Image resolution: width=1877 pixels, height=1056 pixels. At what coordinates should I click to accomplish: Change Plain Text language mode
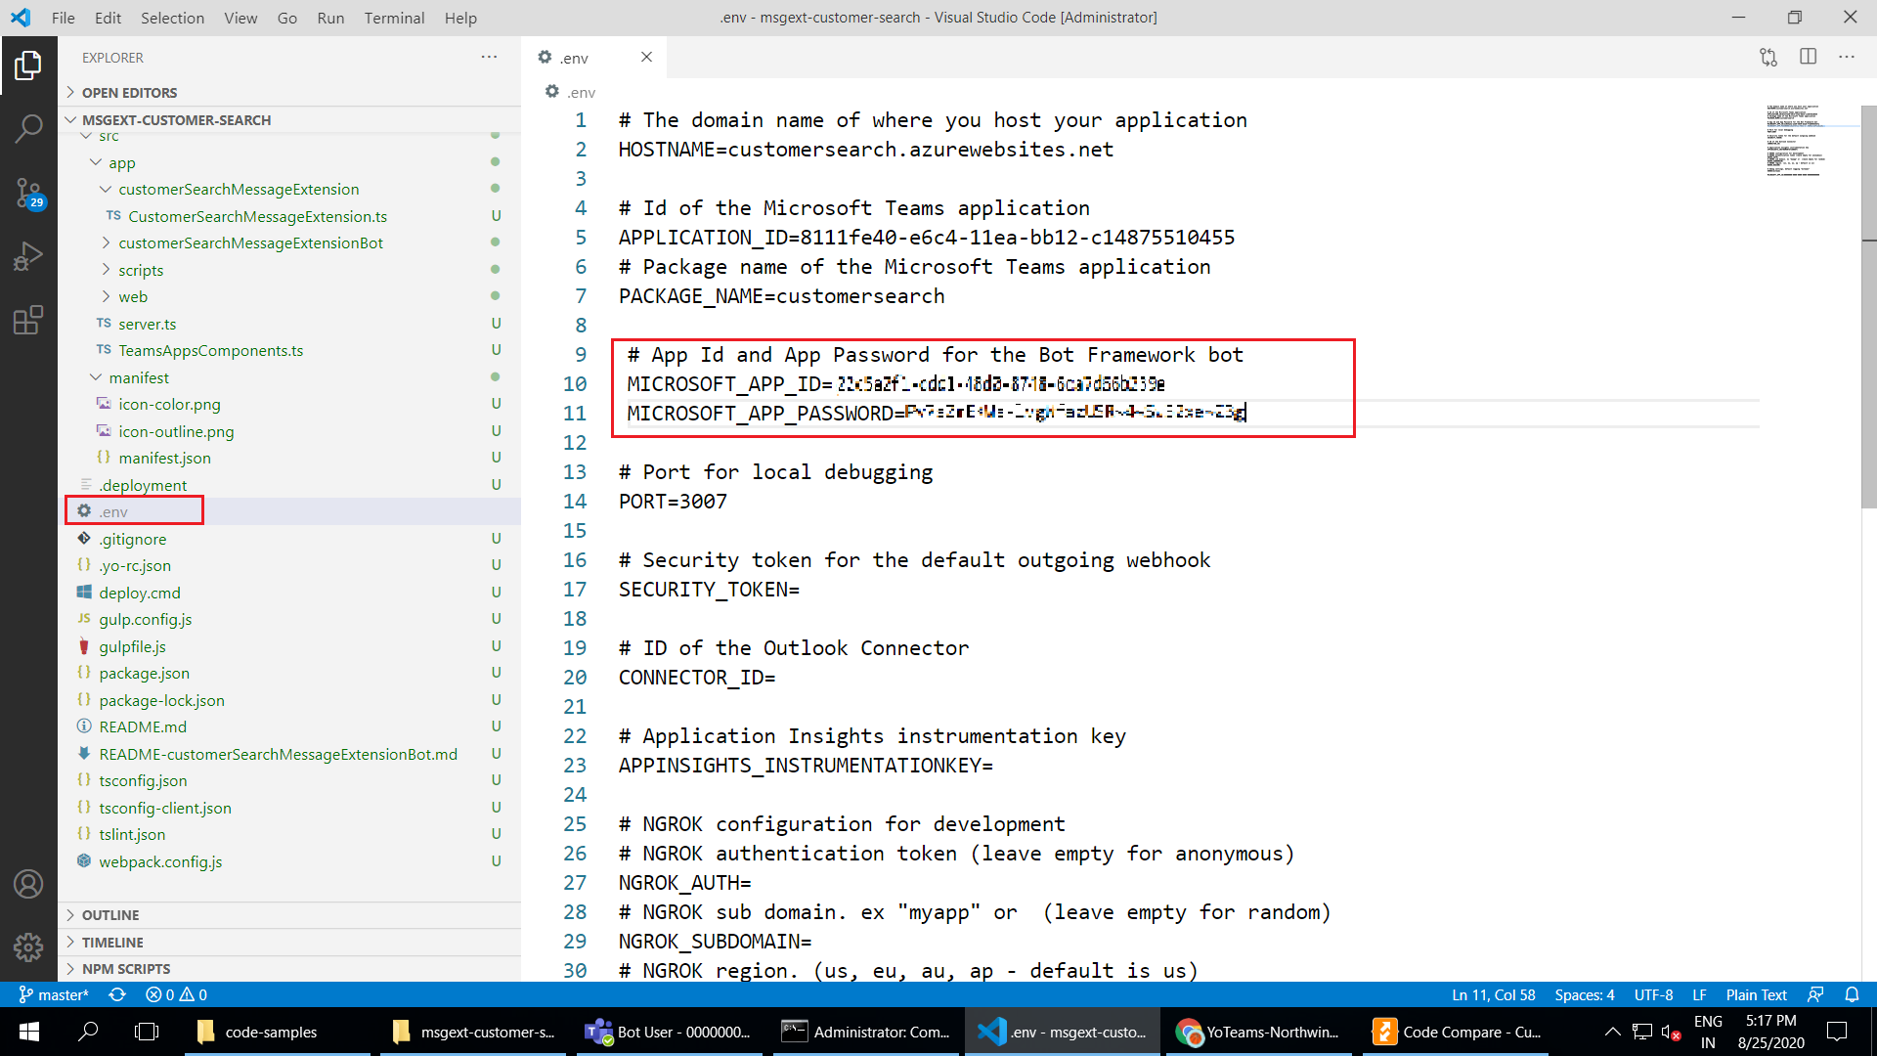tap(1756, 994)
